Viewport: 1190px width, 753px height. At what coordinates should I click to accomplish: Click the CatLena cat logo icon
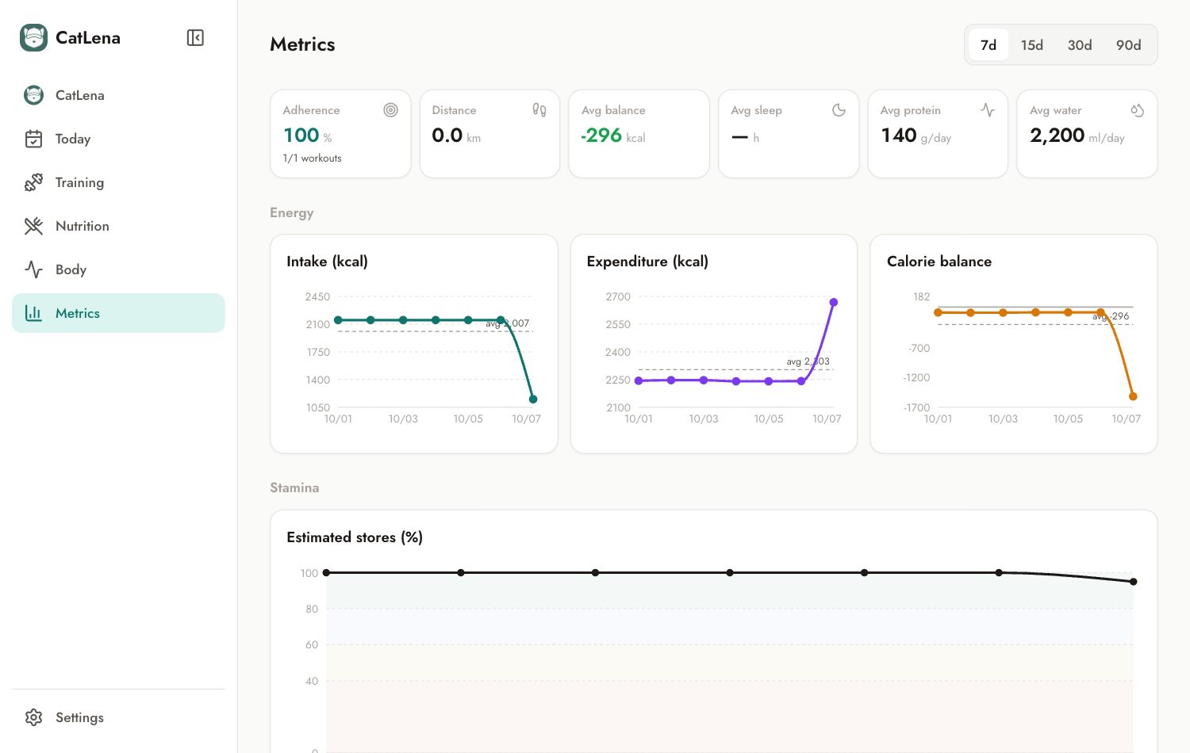33,37
